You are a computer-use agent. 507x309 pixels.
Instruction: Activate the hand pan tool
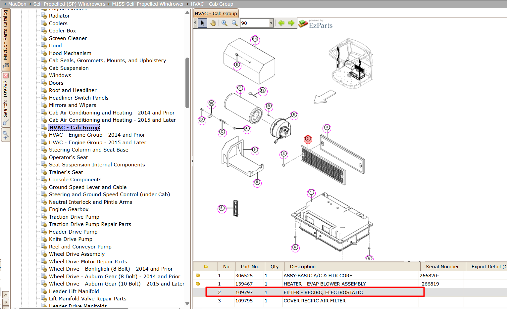pyautogui.click(x=213, y=23)
